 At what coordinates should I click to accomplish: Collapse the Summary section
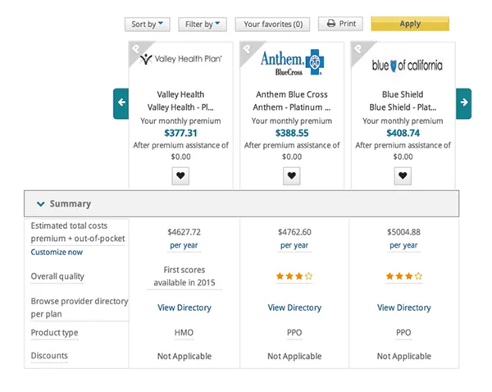pyautogui.click(x=41, y=203)
